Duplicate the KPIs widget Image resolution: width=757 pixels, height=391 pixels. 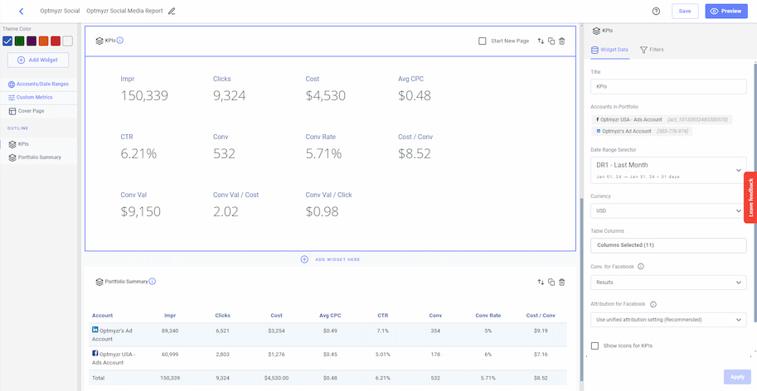point(551,41)
